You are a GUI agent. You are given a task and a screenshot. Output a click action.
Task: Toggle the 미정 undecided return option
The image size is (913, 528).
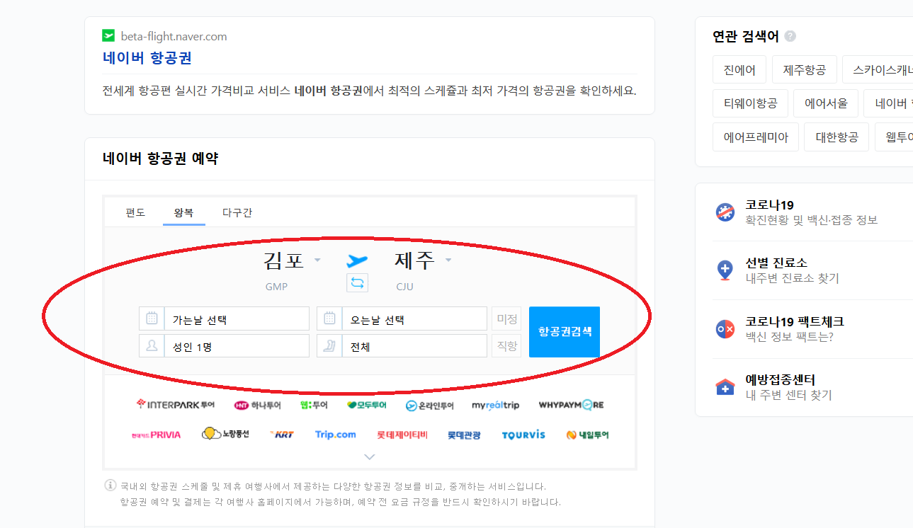tap(506, 318)
